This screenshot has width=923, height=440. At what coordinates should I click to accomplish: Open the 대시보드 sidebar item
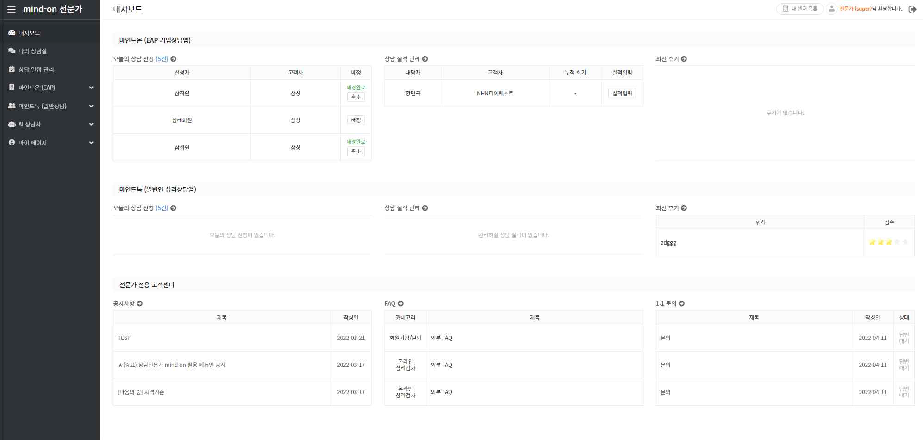click(50, 33)
